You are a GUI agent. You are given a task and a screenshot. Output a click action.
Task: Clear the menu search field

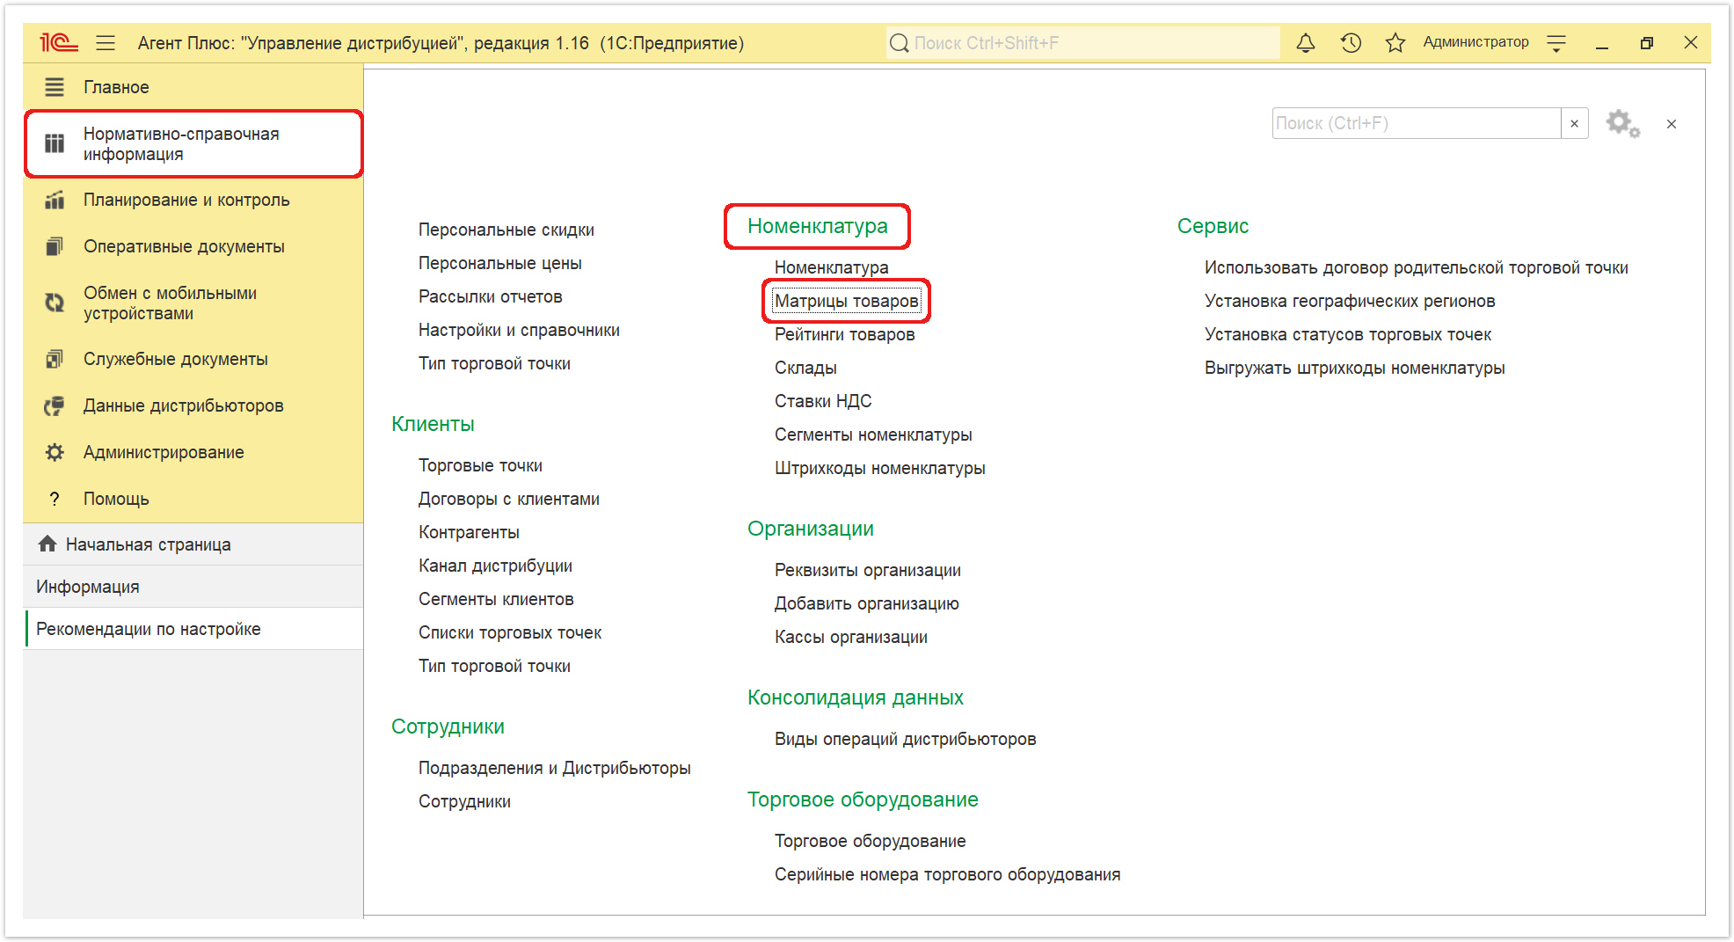point(1574,123)
